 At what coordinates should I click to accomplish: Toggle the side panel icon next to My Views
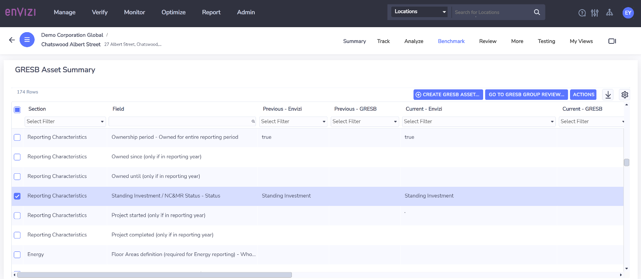tap(612, 41)
